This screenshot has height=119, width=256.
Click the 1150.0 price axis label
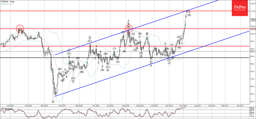coord(252,11)
